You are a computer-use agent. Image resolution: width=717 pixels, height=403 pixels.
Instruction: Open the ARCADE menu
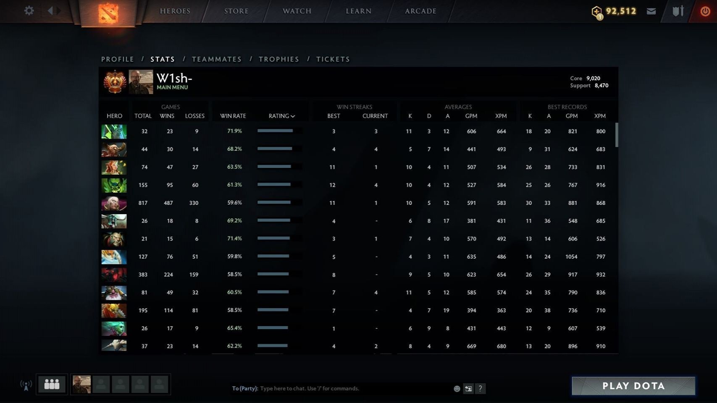coord(420,11)
